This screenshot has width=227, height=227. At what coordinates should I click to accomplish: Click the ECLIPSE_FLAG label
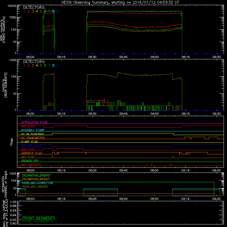(x=31, y=146)
